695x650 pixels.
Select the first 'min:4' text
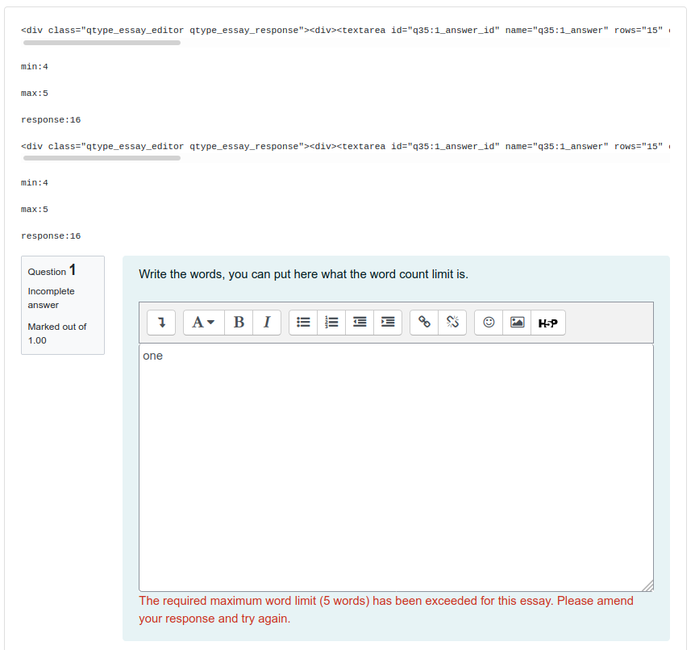[35, 67]
